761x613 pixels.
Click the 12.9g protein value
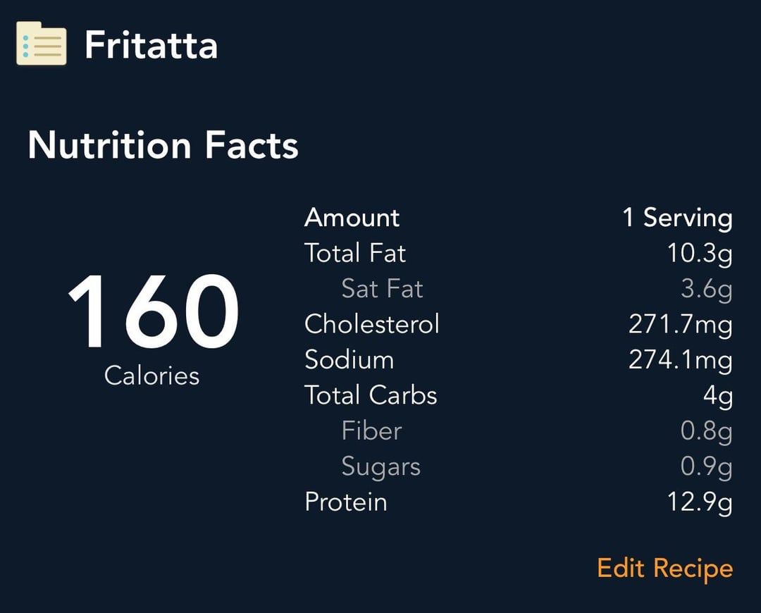[x=700, y=503]
